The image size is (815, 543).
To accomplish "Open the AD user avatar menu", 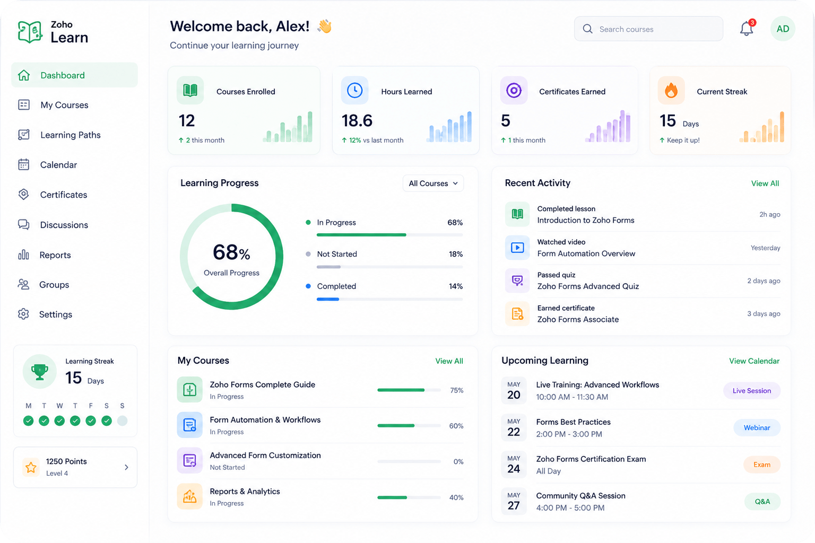I will [783, 29].
